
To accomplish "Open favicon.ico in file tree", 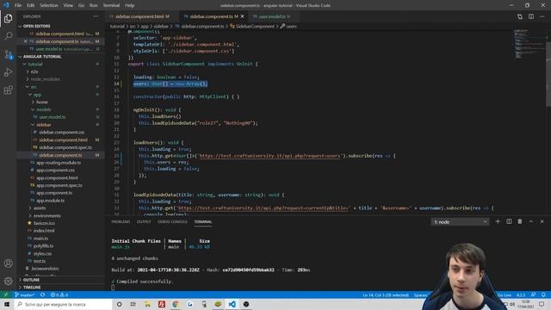I will pyautogui.click(x=44, y=223).
